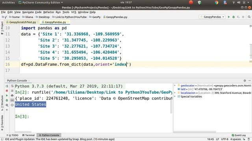Click the clock showing vie 19:37
Viewport: 252px width, 141px height.
coord(126,2)
